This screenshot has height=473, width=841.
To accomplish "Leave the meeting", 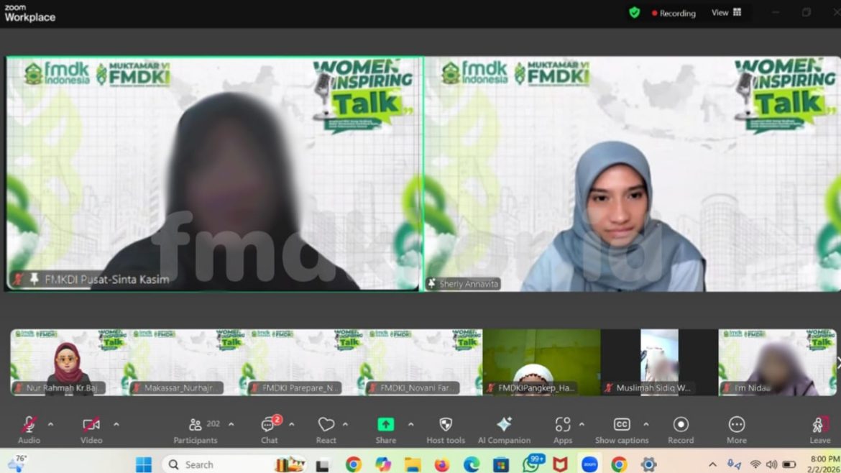I will 819,426.
